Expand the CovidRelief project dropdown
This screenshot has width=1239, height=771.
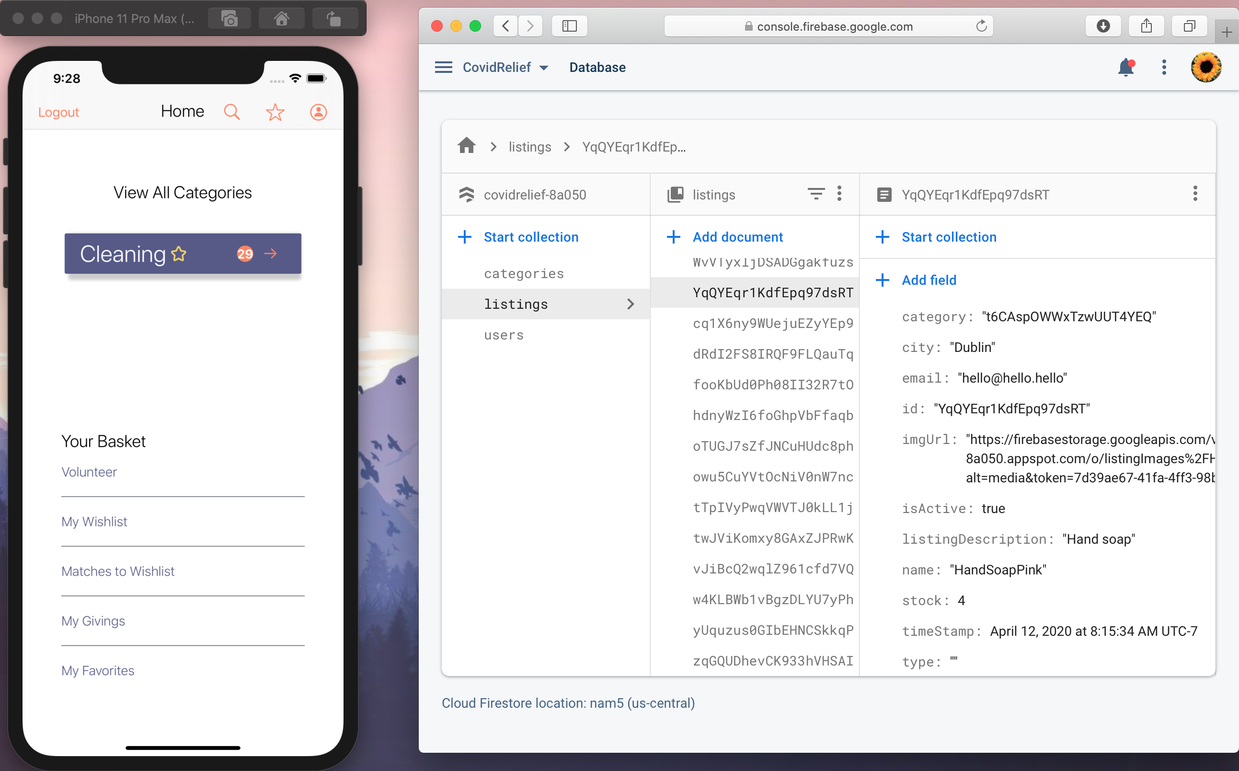(544, 68)
